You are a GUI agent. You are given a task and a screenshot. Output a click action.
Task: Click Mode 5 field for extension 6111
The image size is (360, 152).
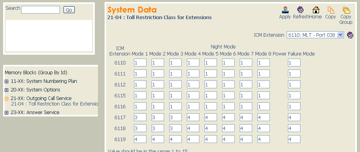211,74
